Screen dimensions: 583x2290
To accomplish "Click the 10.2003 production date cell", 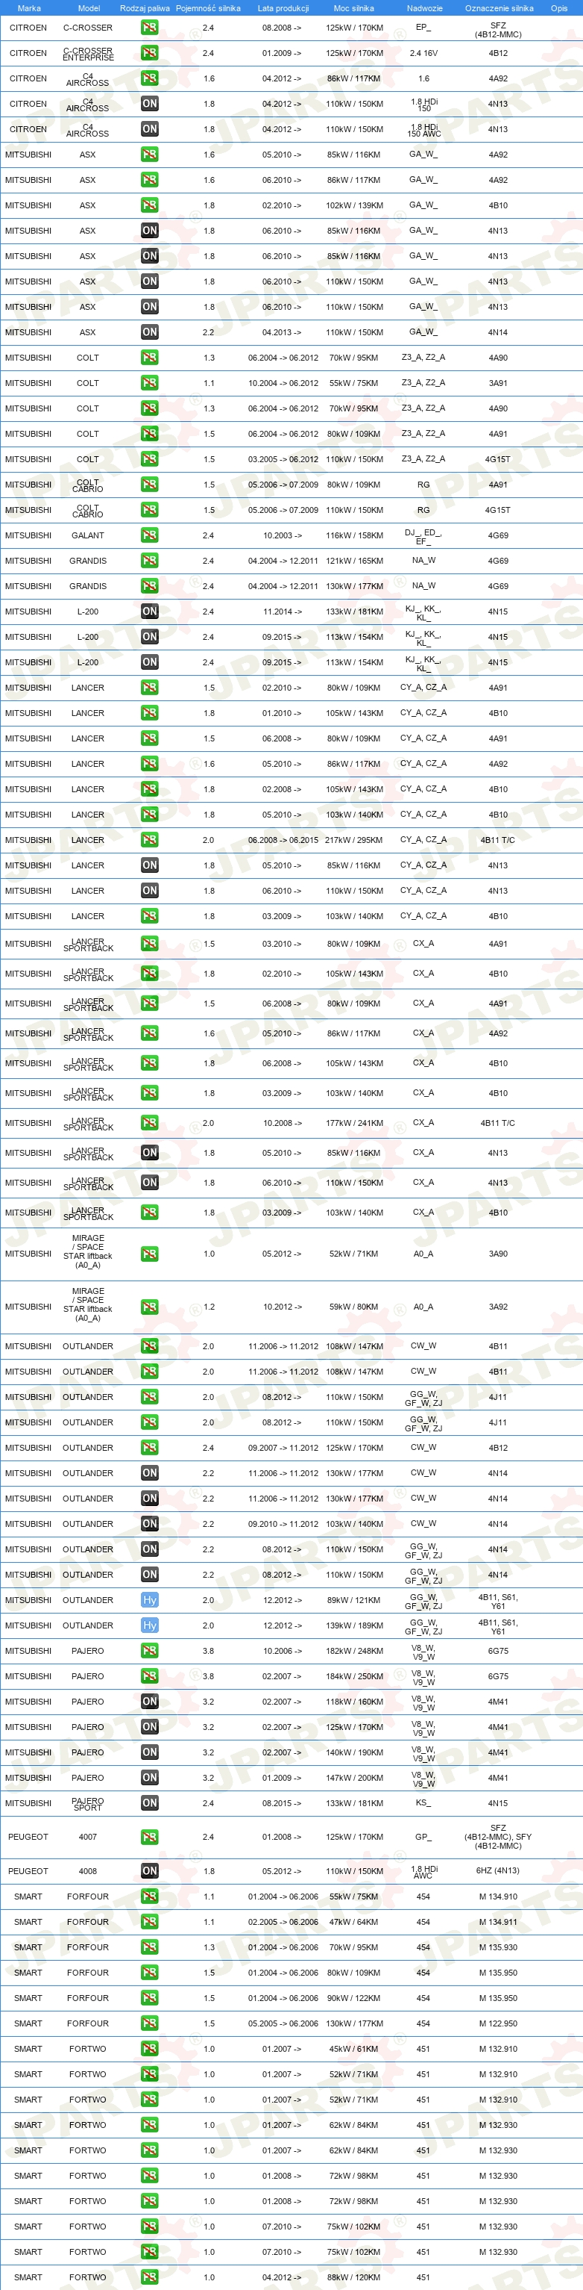I will pyautogui.click(x=283, y=535).
